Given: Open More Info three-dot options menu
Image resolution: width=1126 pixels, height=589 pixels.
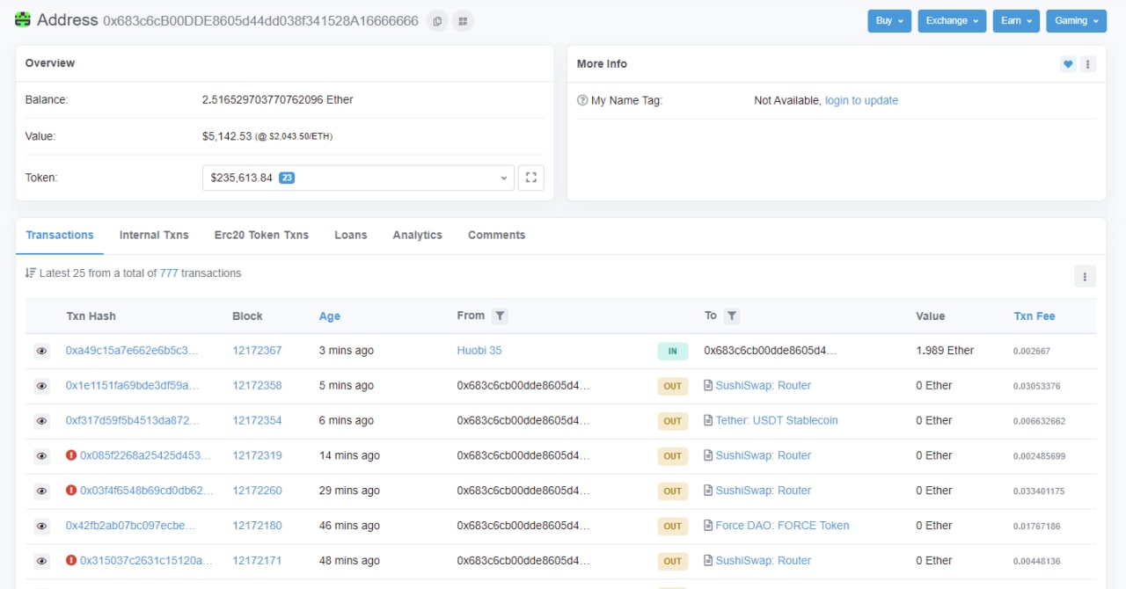Looking at the screenshot, I should pyautogui.click(x=1088, y=64).
